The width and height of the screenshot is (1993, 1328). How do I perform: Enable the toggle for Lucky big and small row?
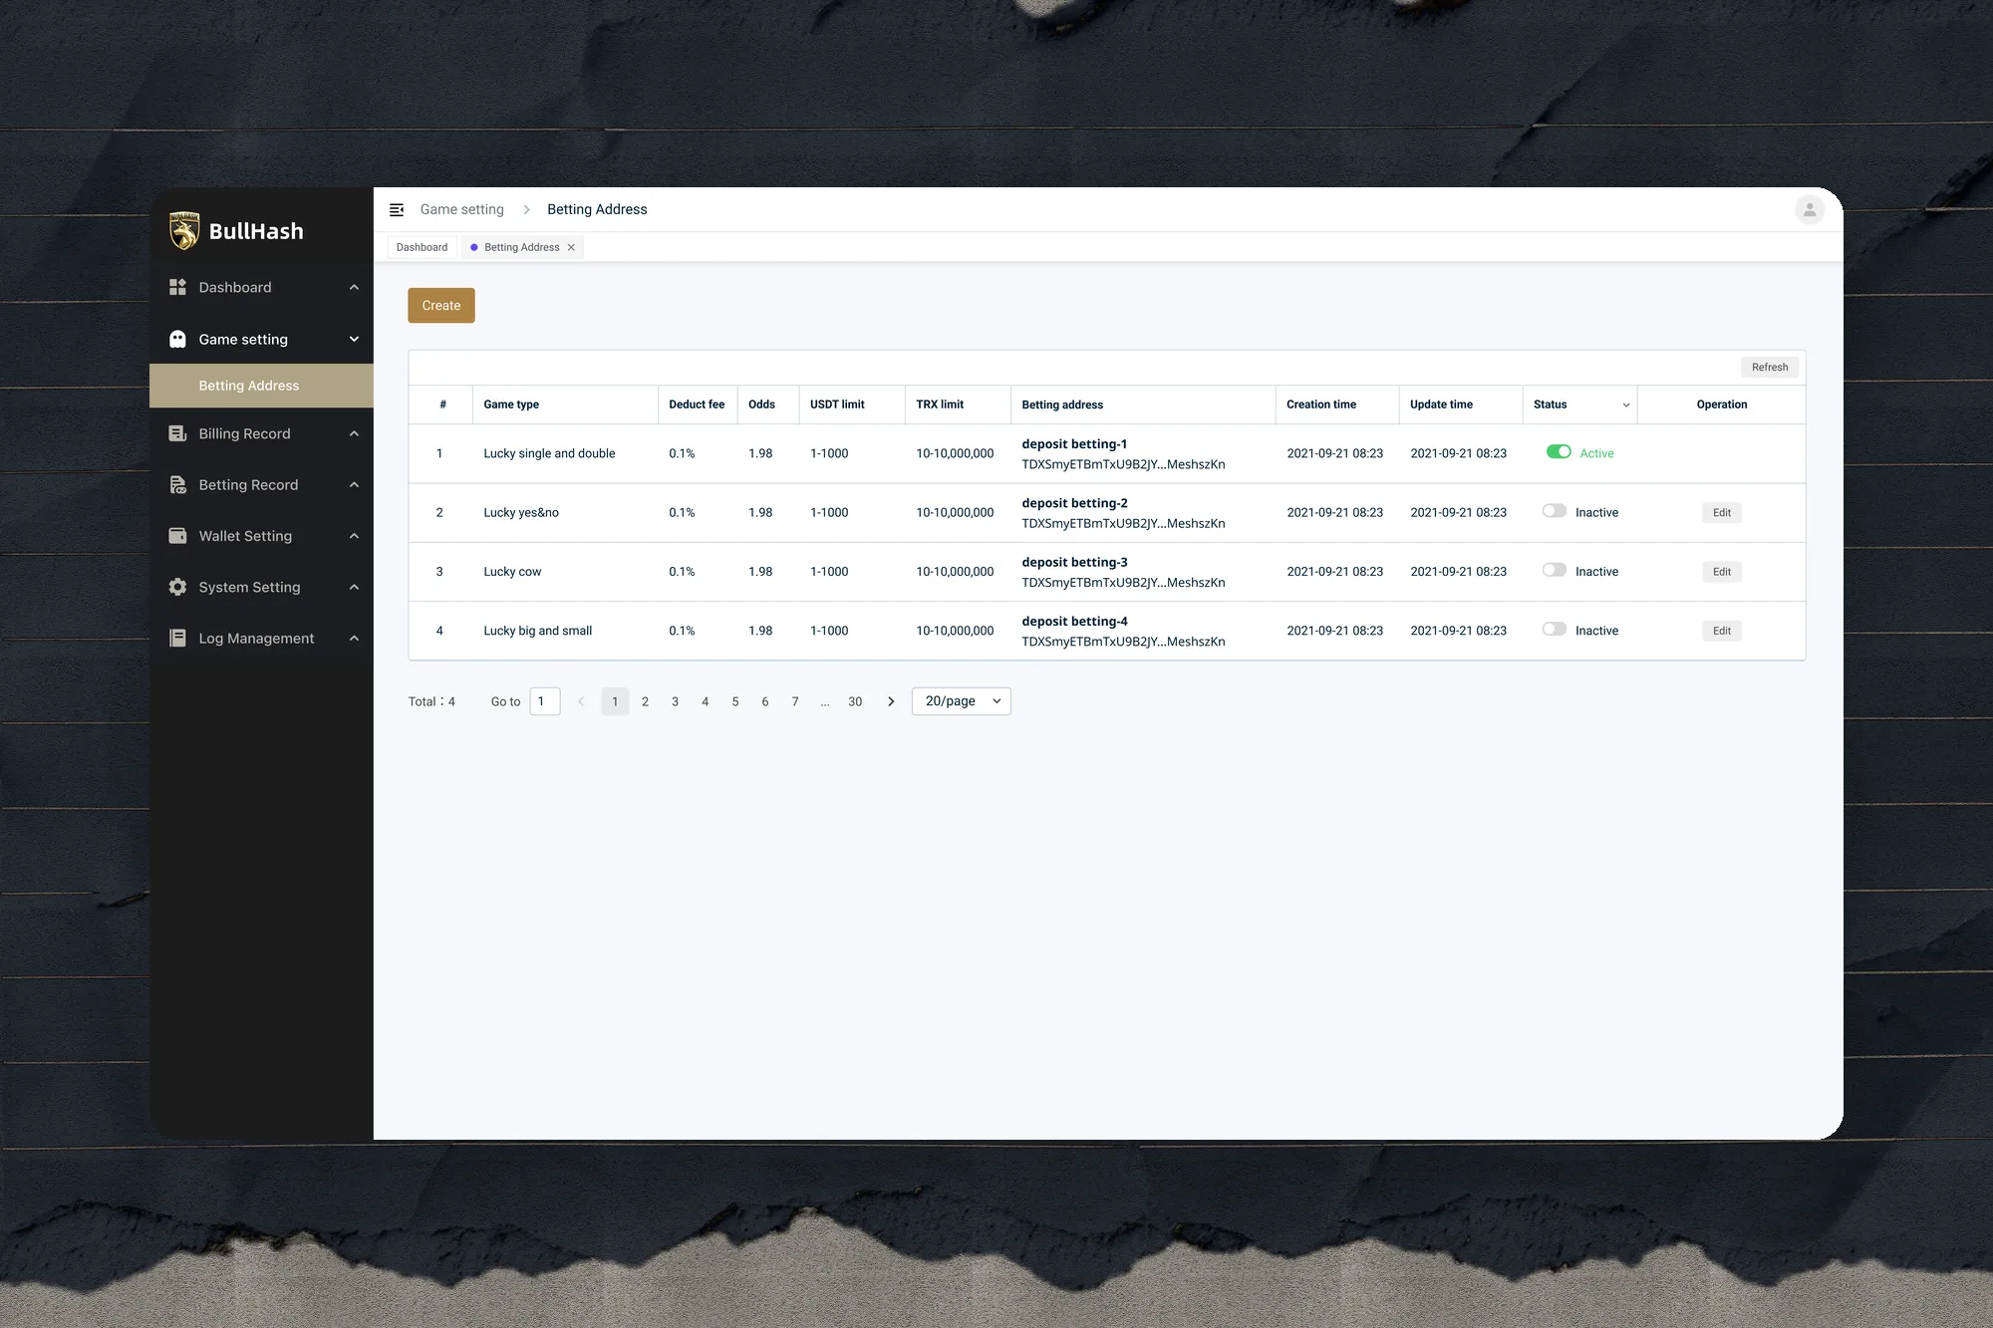click(1555, 629)
